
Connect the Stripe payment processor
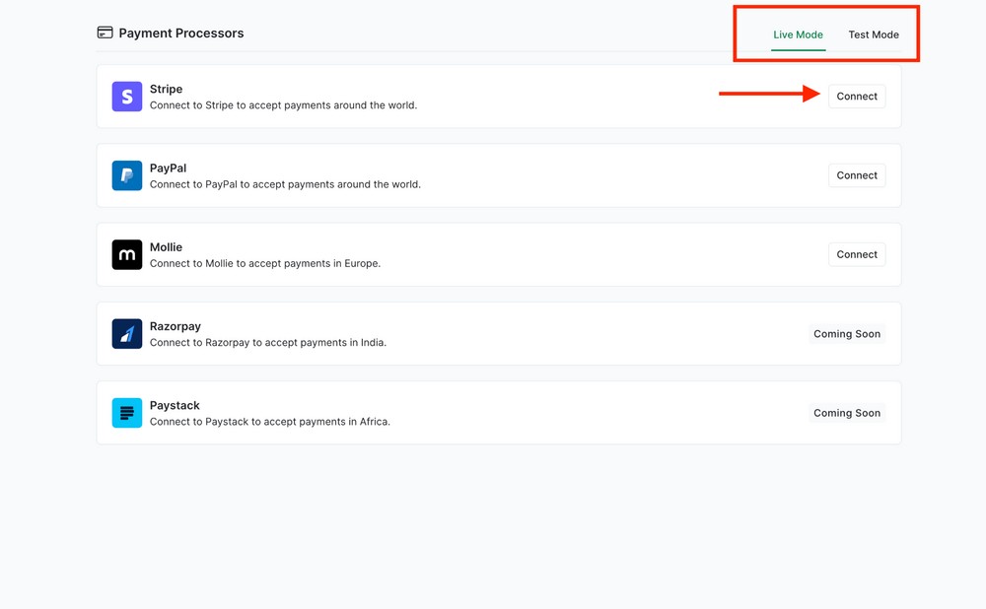tap(856, 96)
